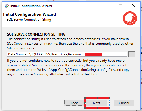Image resolution: width=142 pixels, height=111 pixels.
Task: Open the connection string builder ellipsis button
Action: [x=132, y=54]
